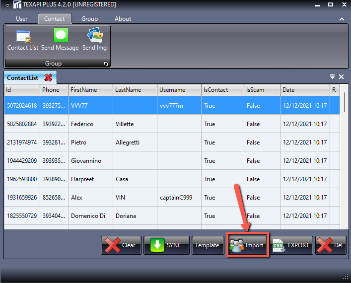The height and width of the screenshot is (283, 351).
Task: Open the document panel dropdown arrow
Action: tap(332, 77)
